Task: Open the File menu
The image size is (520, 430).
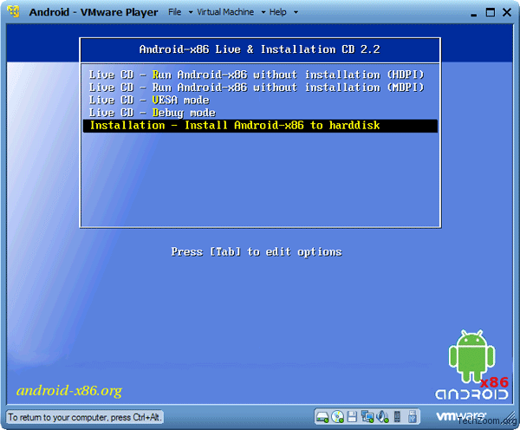Action: pos(174,12)
